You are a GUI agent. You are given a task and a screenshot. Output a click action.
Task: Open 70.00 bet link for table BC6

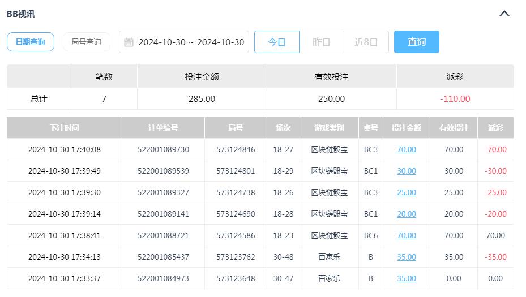click(x=406, y=235)
